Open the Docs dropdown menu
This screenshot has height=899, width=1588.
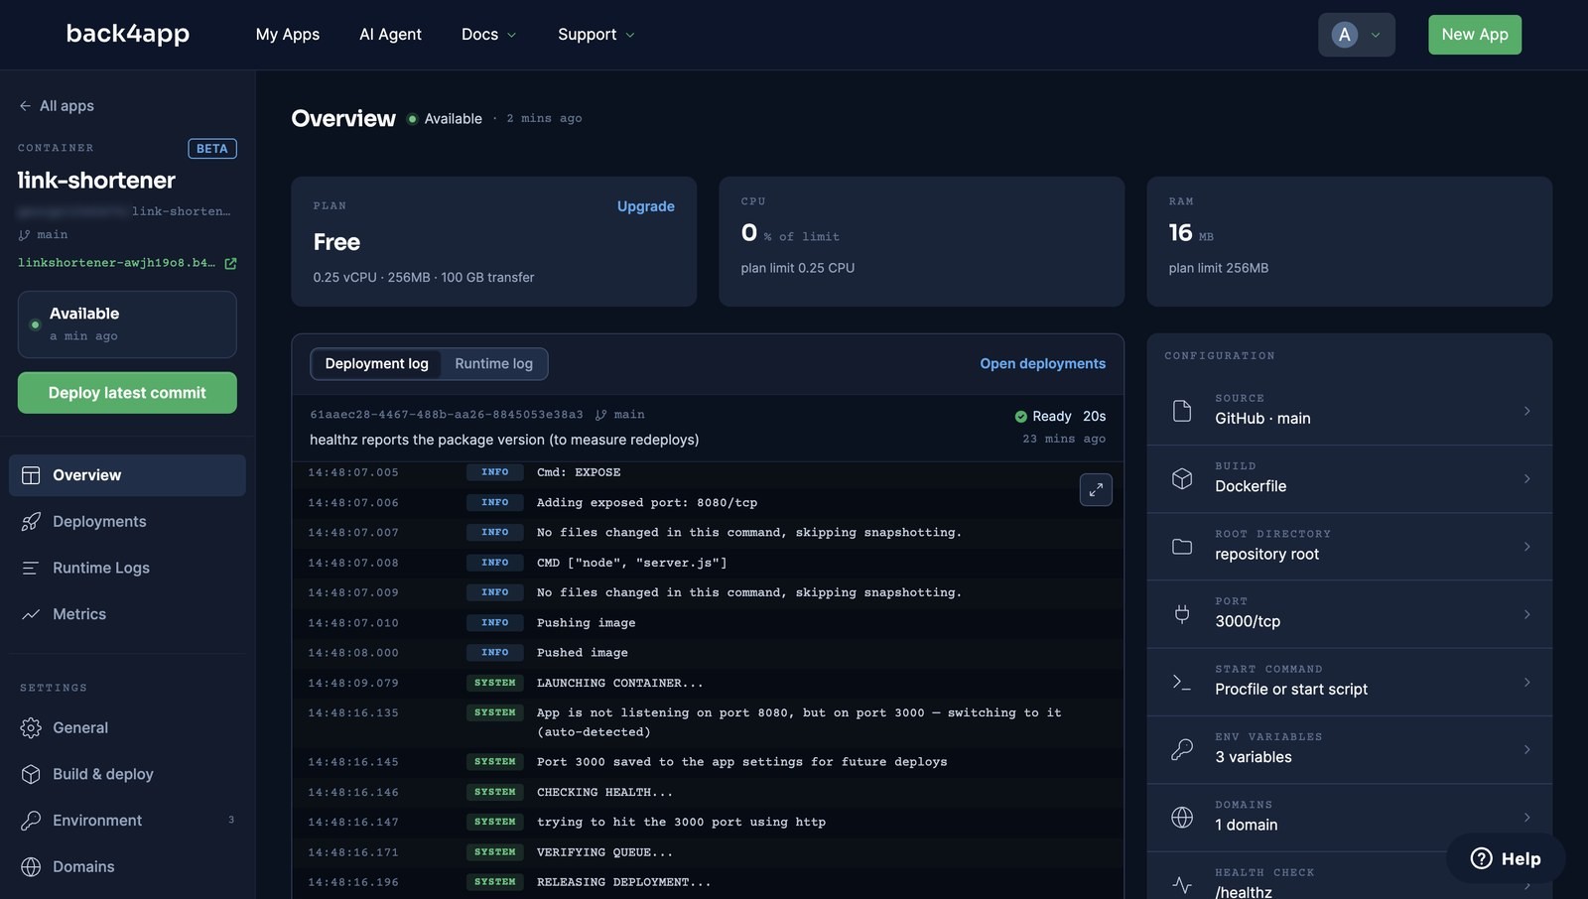(488, 35)
